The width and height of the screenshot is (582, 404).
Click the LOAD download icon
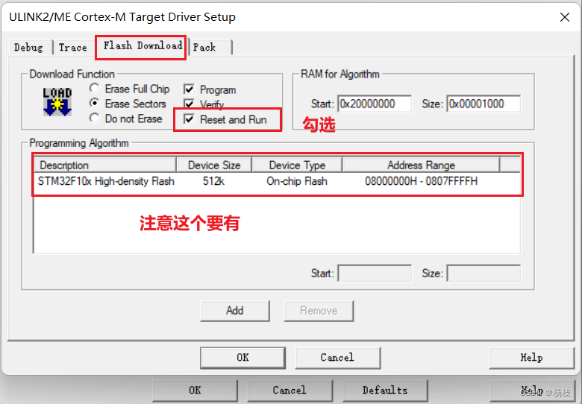57,102
